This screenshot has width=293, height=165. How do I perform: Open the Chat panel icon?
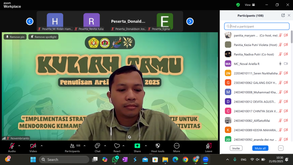[97, 146]
